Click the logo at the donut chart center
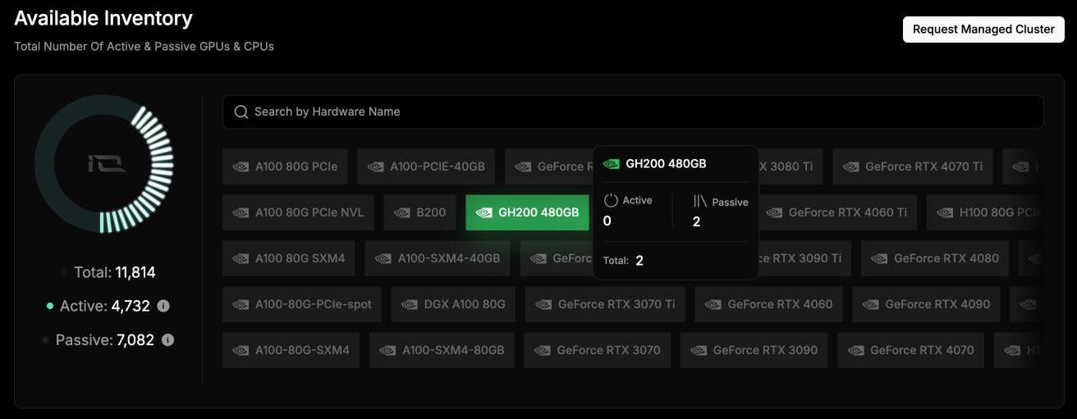 (107, 164)
